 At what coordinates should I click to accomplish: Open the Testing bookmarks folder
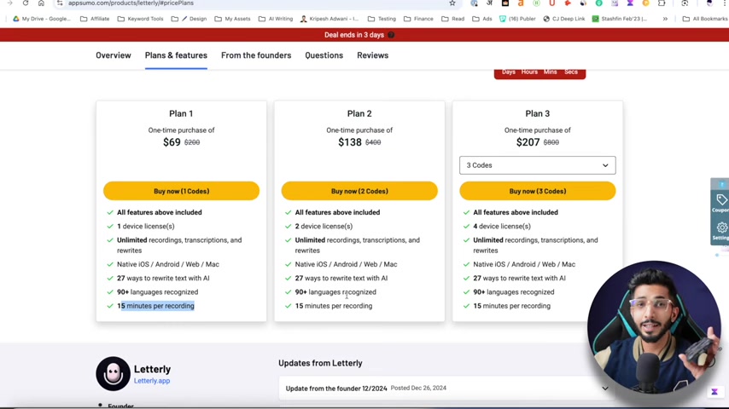(382, 19)
